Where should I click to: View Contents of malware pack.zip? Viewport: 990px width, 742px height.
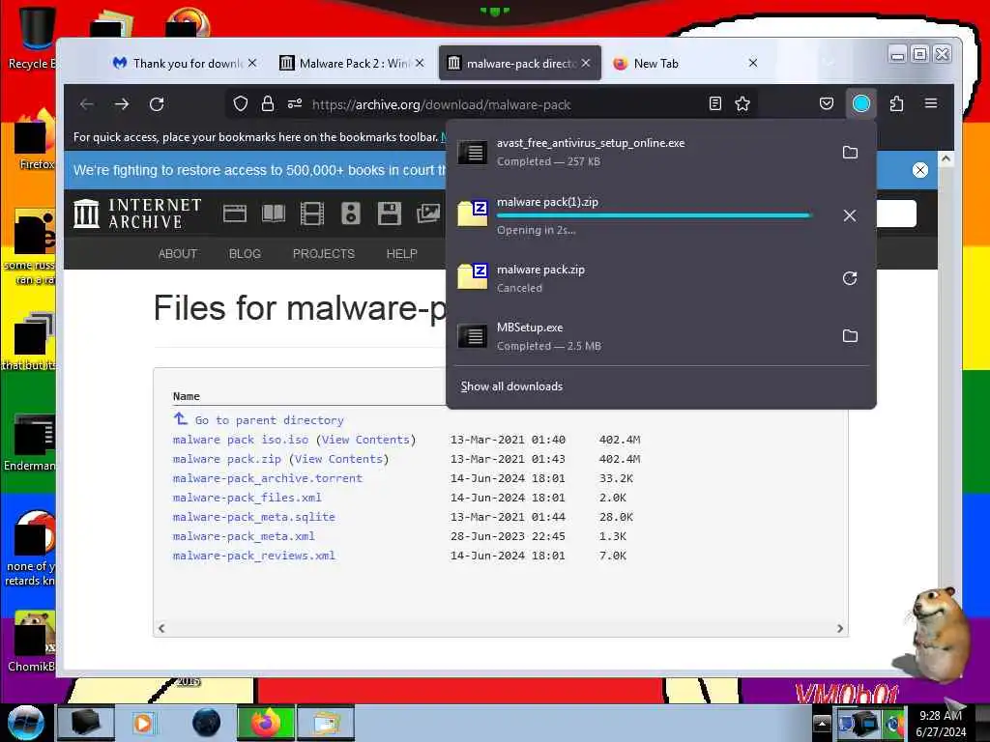[338, 459]
